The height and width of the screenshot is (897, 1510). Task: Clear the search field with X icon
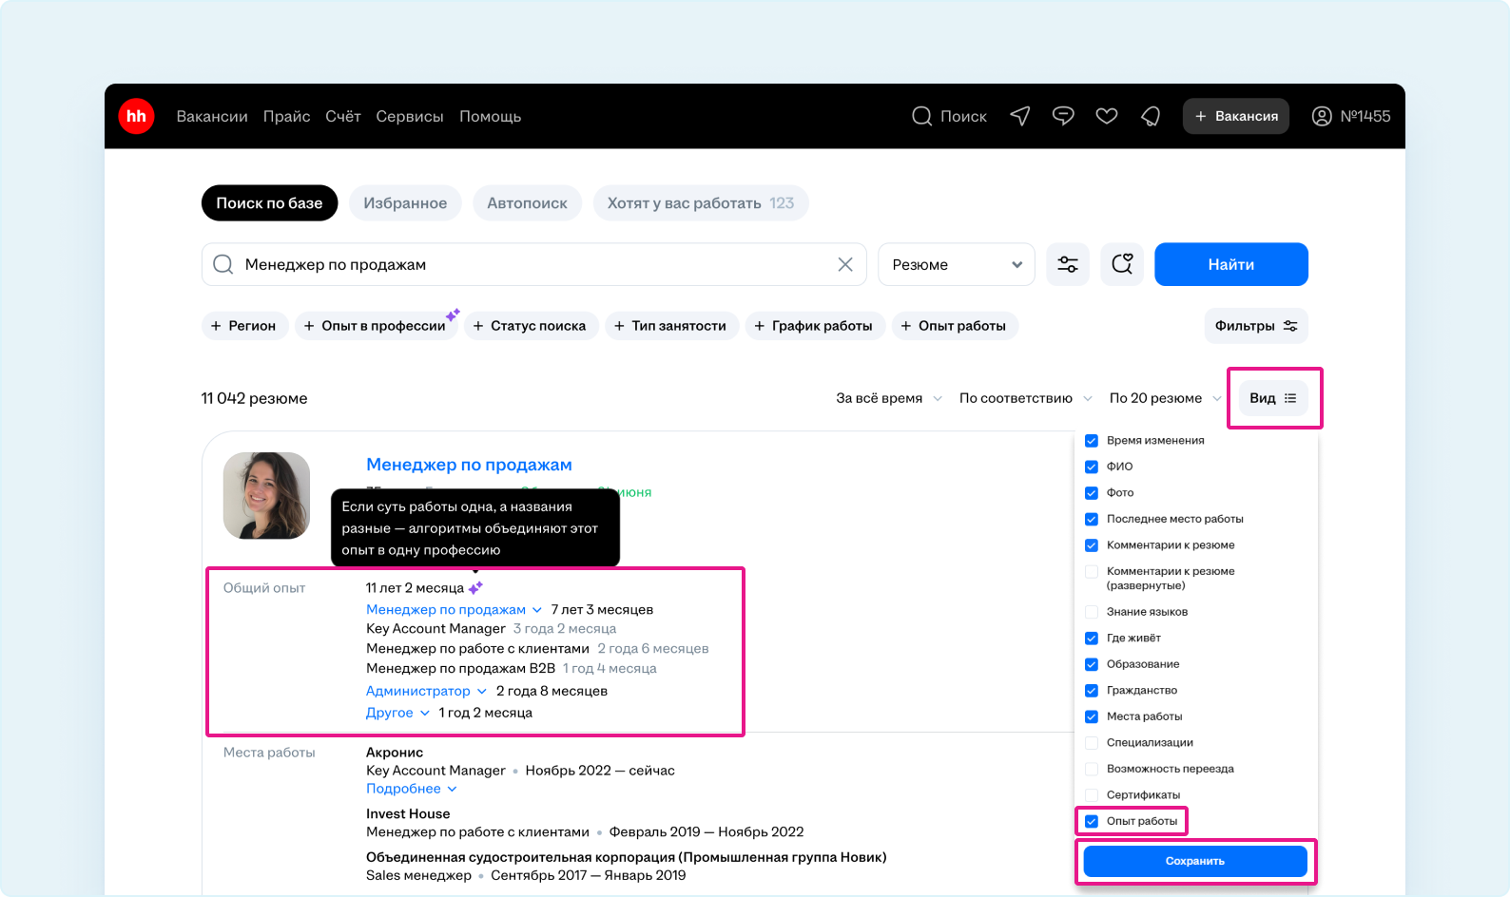pos(844,264)
